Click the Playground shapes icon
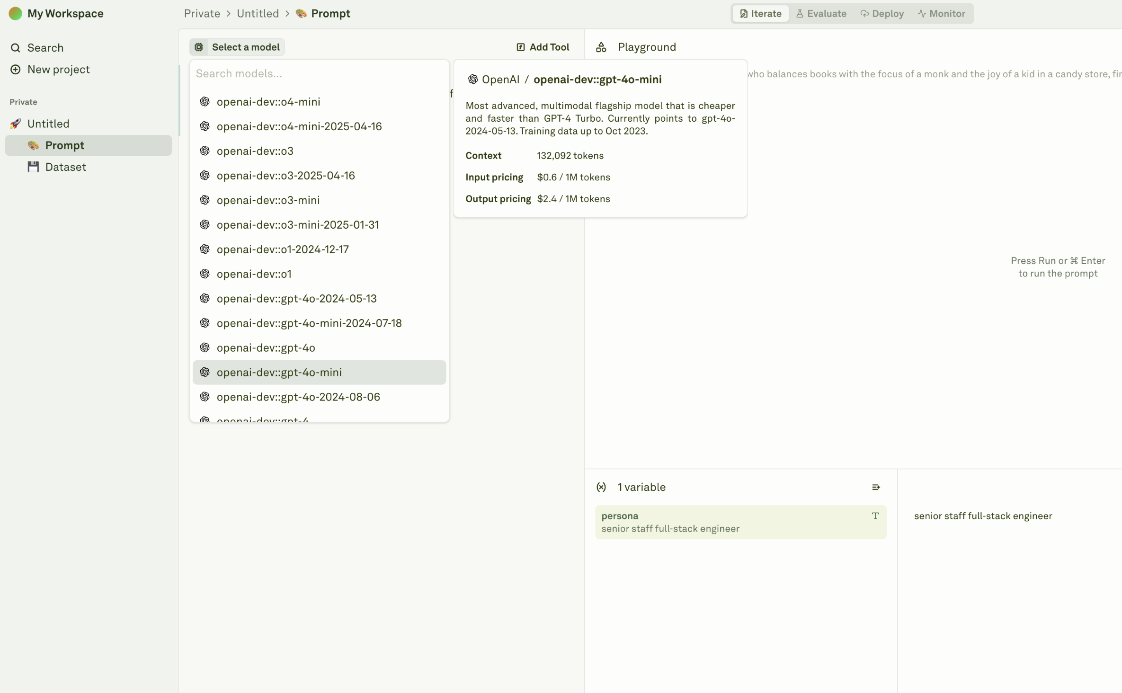Image resolution: width=1122 pixels, height=693 pixels. pos(601,47)
